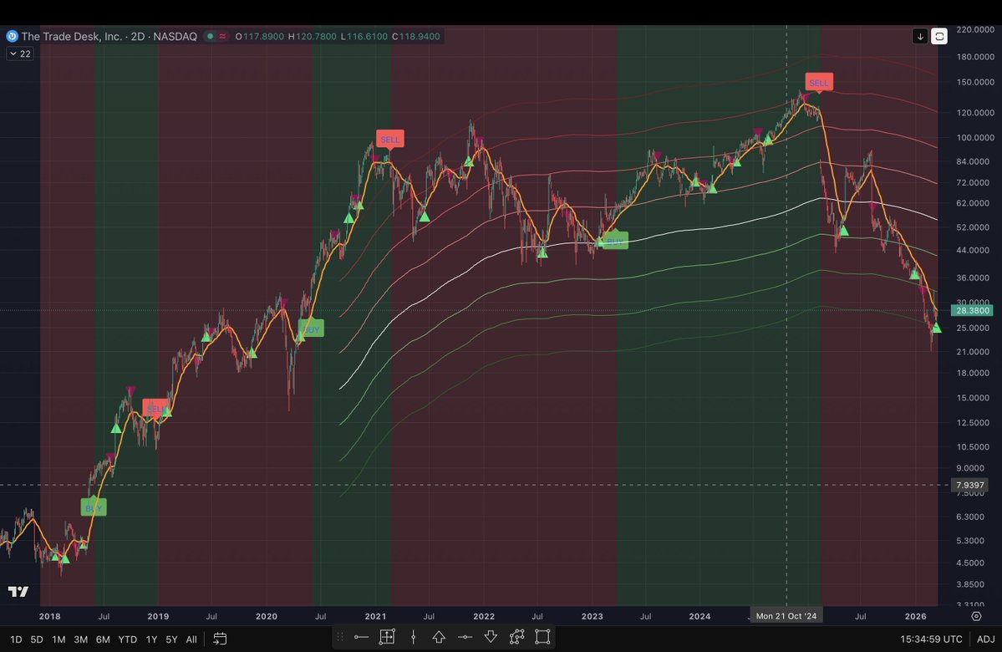
Task: Collapse the 22 indicators legend
Action: point(20,53)
